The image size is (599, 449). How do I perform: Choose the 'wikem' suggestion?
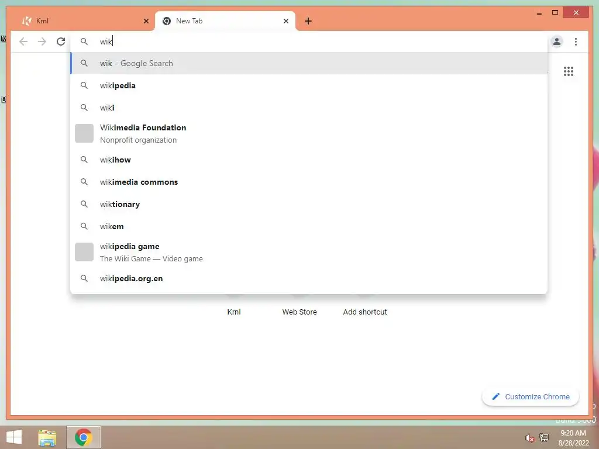pyautogui.click(x=309, y=226)
